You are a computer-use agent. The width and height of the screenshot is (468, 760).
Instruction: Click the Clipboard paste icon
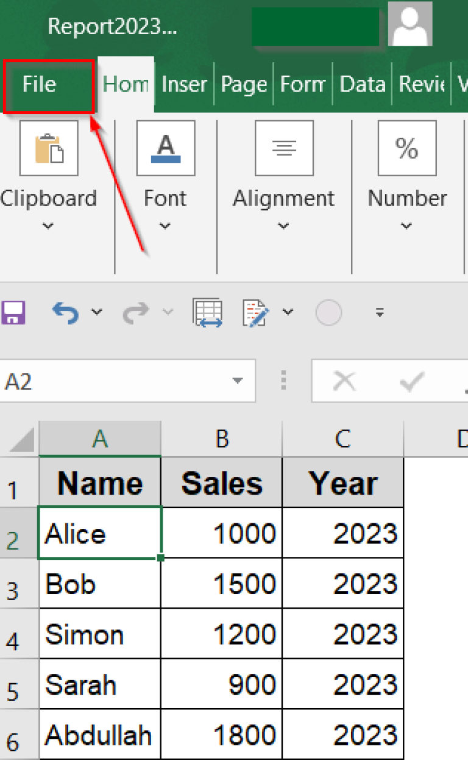point(49,148)
